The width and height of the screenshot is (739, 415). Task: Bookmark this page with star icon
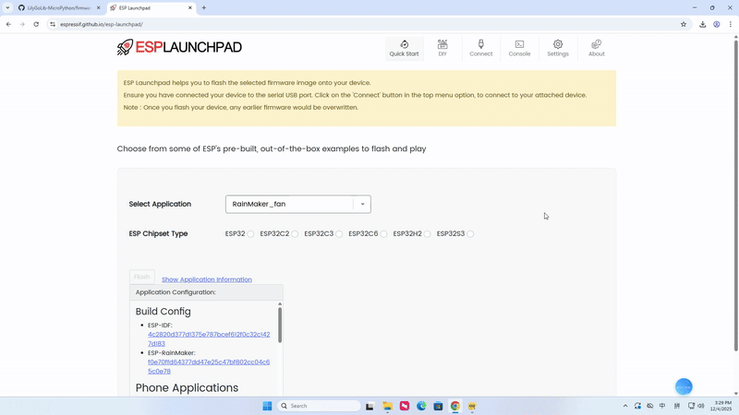[x=684, y=24]
